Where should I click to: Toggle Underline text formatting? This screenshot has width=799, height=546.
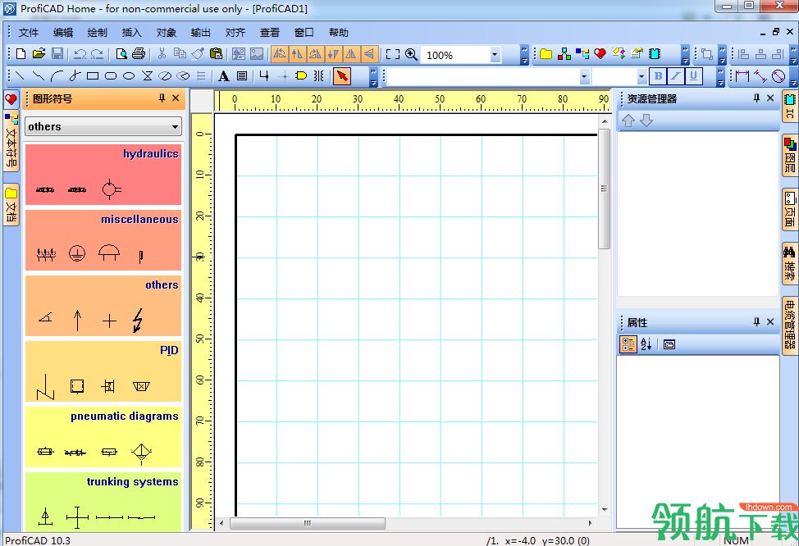tap(693, 76)
